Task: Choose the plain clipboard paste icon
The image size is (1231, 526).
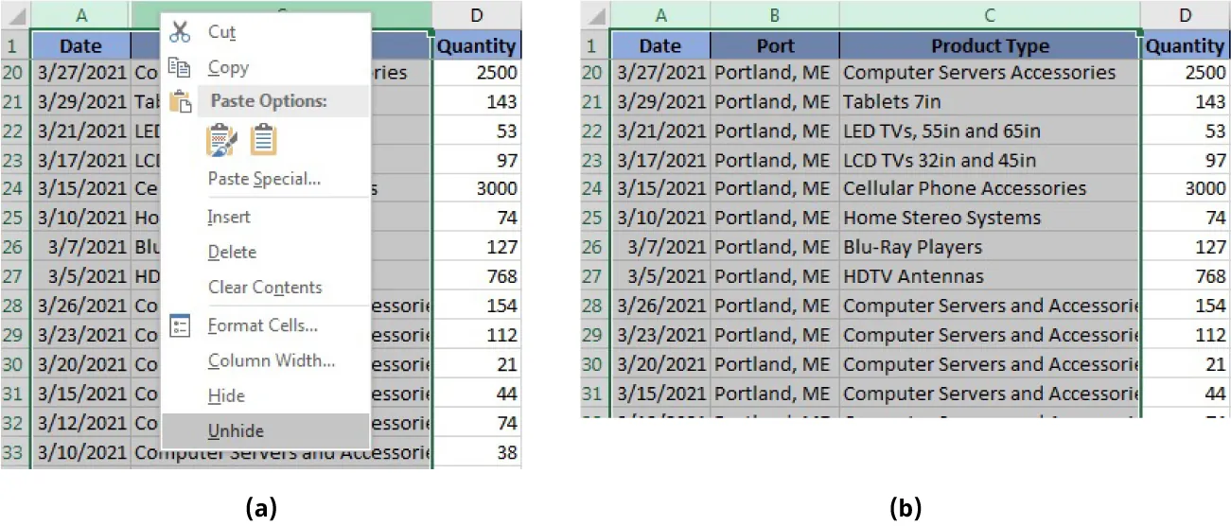Action: pyautogui.click(x=264, y=140)
